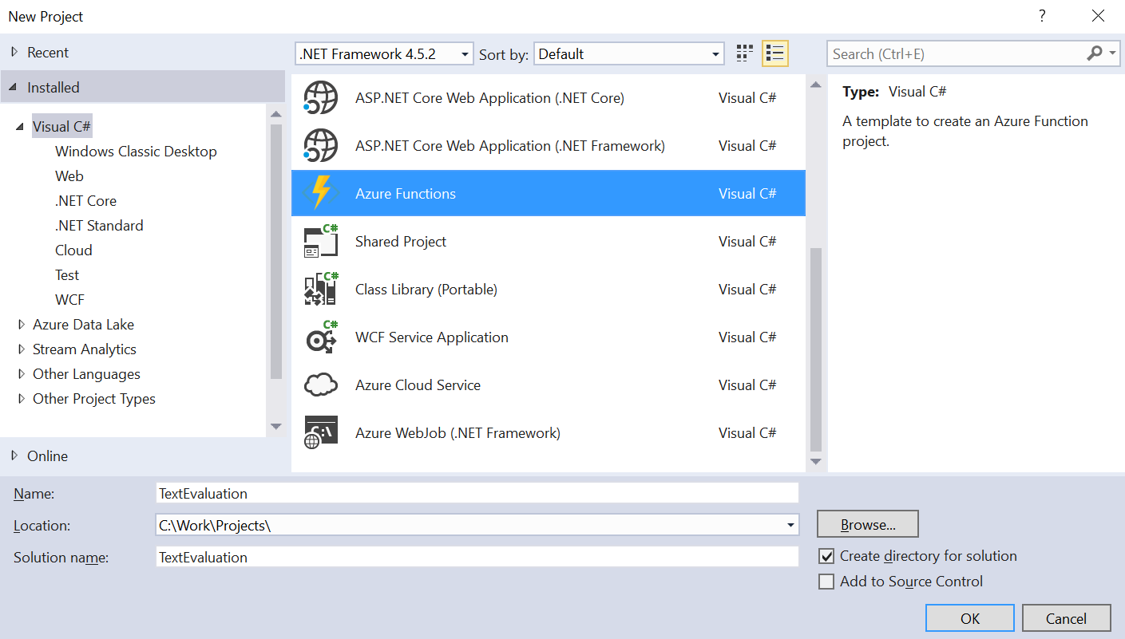Click the Class Library (Portable) icon

[321, 290]
